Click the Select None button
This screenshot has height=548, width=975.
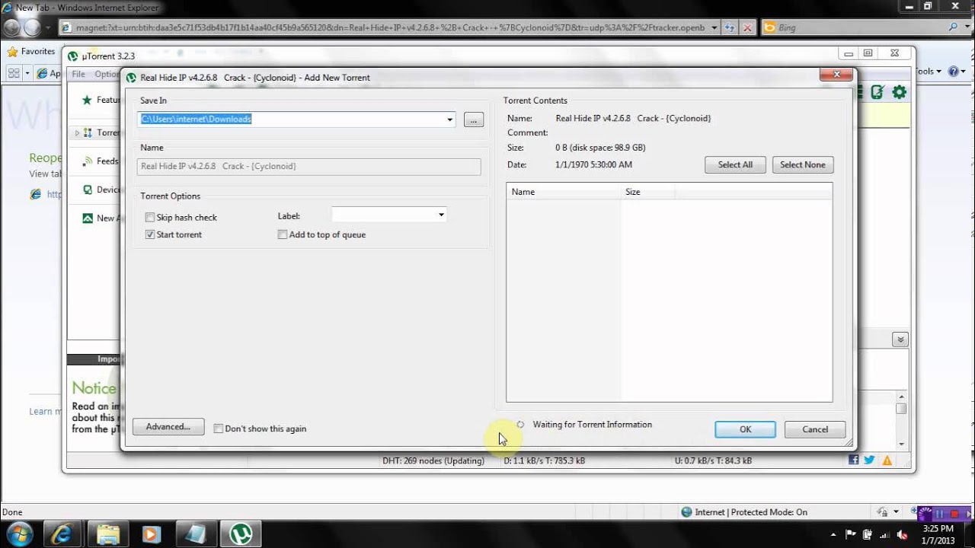click(803, 165)
